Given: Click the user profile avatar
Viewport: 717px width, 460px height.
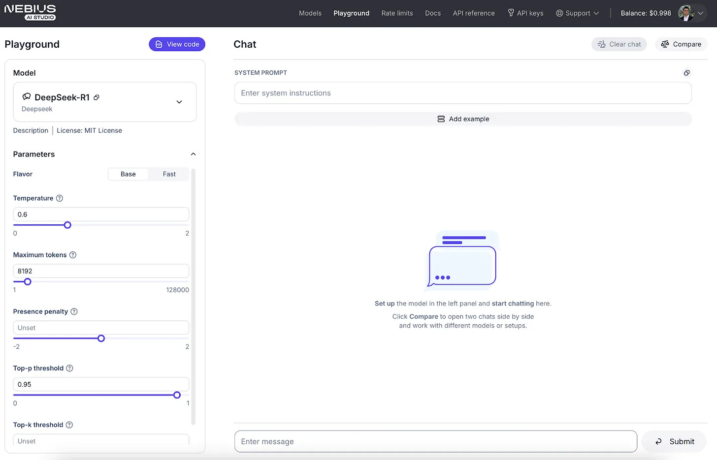Looking at the screenshot, I should click(686, 13).
